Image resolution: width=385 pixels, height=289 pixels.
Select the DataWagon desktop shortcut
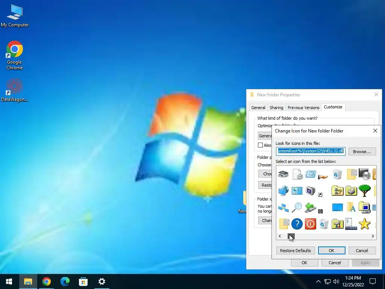pos(15,90)
